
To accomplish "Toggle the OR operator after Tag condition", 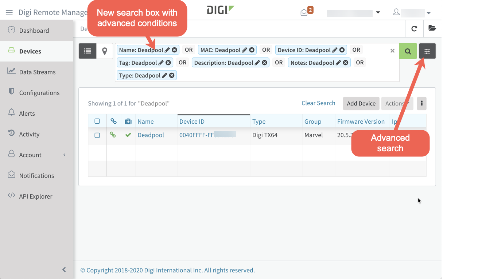I will click(x=183, y=63).
